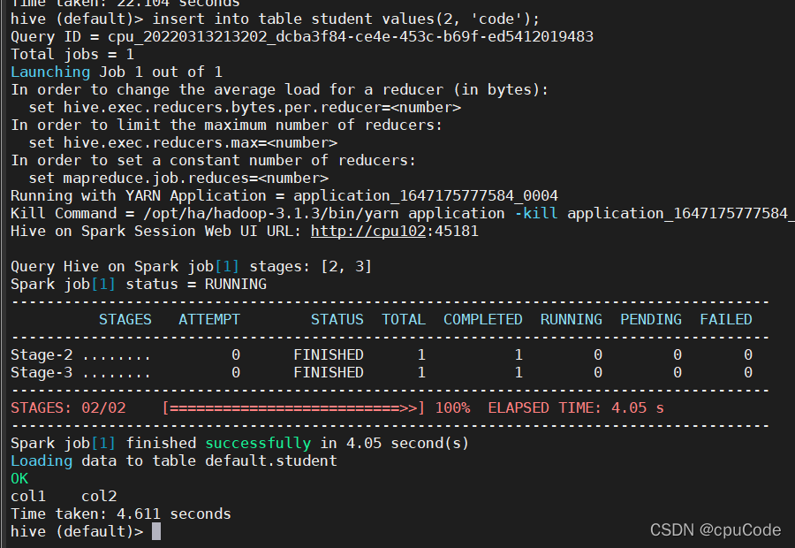Click FINISHED status in the Stage-2 row
The height and width of the screenshot is (548, 795).
(329, 354)
